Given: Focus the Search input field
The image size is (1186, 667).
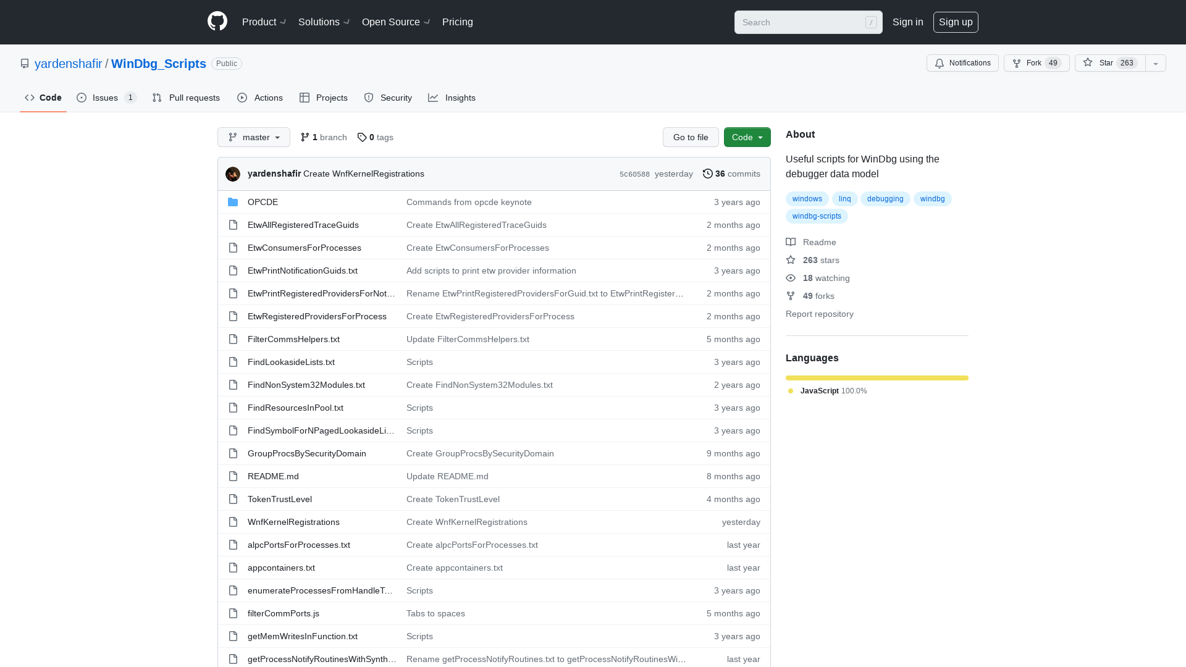Looking at the screenshot, I should [809, 22].
